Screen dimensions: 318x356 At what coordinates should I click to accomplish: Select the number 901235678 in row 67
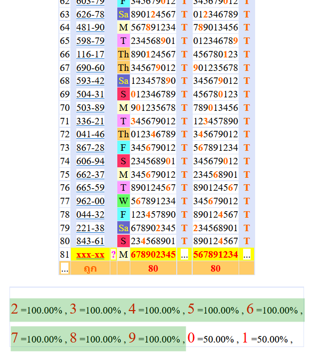pos(215,68)
